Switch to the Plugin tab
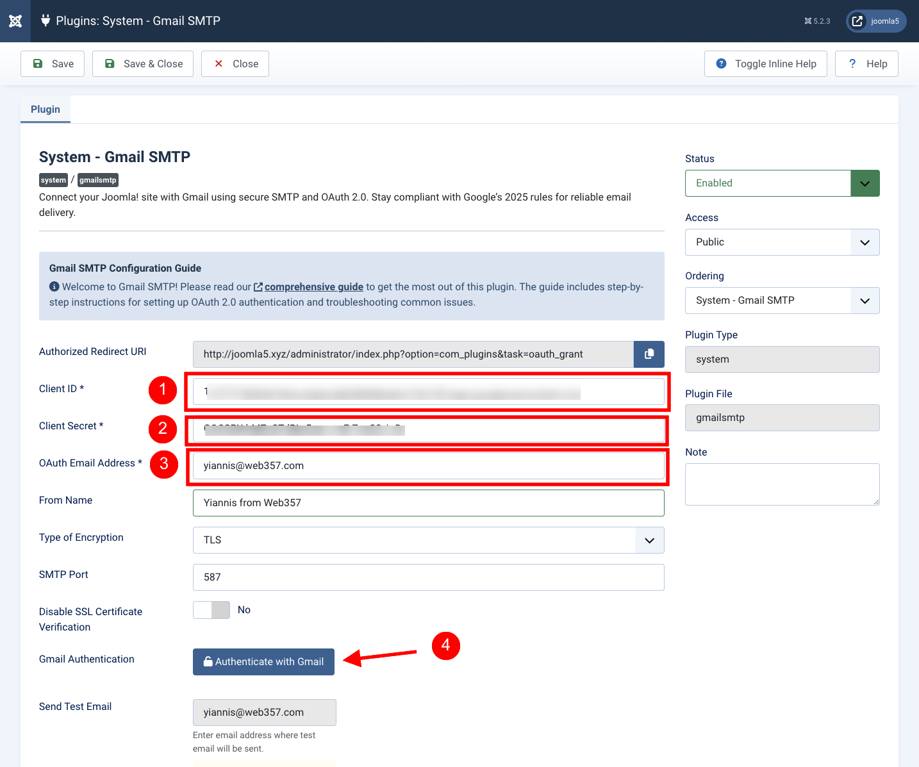Screen dimensions: 919x767 pos(46,109)
